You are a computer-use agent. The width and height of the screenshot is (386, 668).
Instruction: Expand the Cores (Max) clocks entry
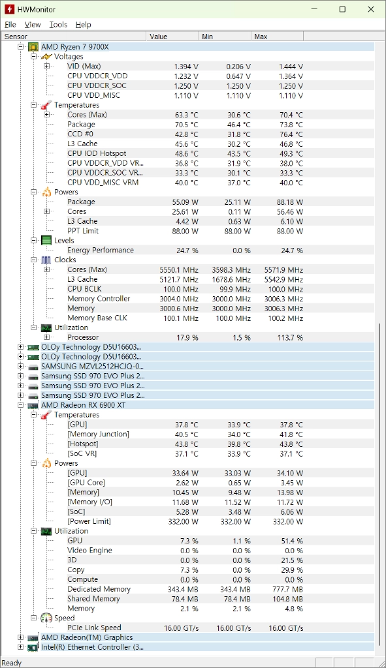coord(47,269)
